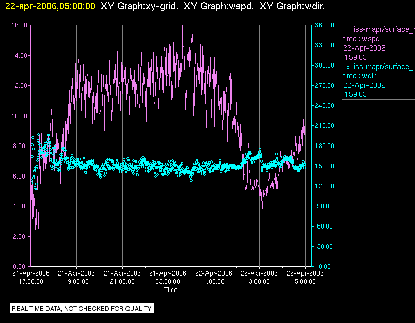415x323 pixels.
Task: Click the 60.00 right axis label
Action: pos(325,227)
